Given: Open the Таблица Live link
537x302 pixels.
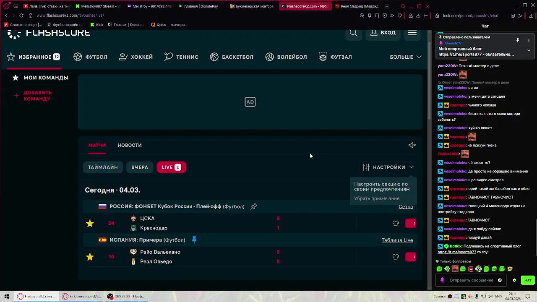Looking at the screenshot, I should (397, 240).
